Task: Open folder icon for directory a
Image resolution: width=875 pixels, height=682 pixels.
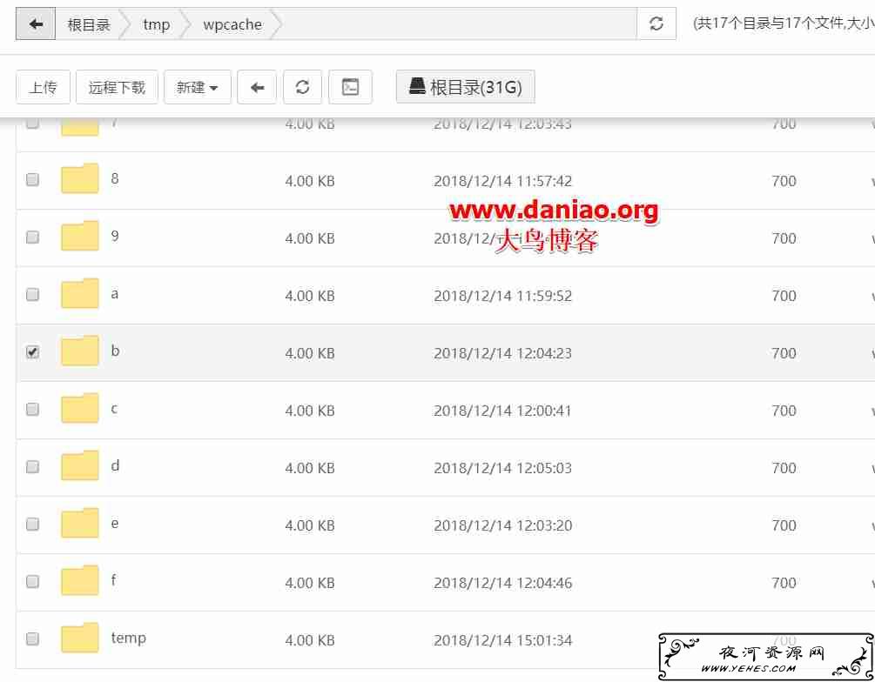Action: tap(80, 293)
